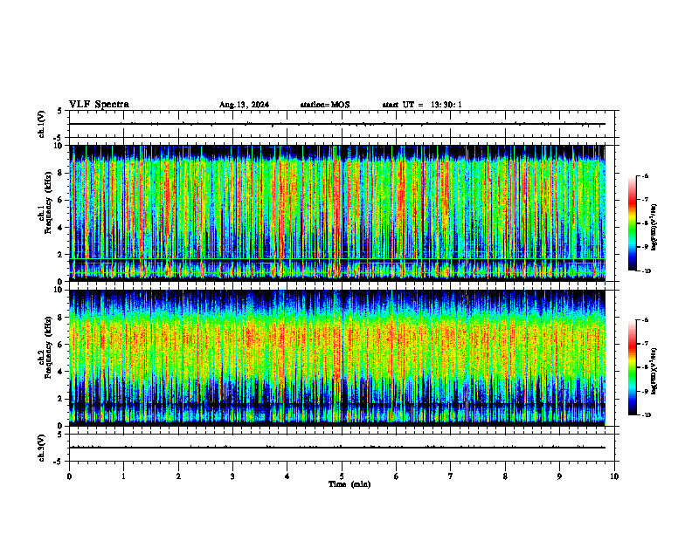Click time axis tick label '4'
The width and height of the screenshot is (692, 534).
pyautogui.click(x=287, y=476)
